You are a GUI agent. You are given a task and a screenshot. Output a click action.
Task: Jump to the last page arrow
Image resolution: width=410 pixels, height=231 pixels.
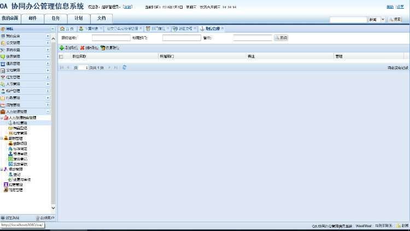coord(115,67)
